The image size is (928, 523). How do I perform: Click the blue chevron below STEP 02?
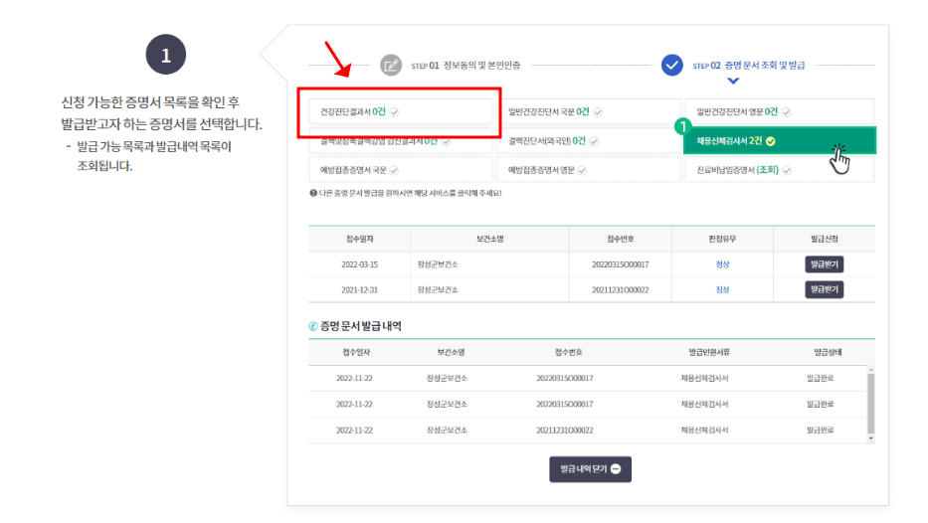click(x=733, y=82)
